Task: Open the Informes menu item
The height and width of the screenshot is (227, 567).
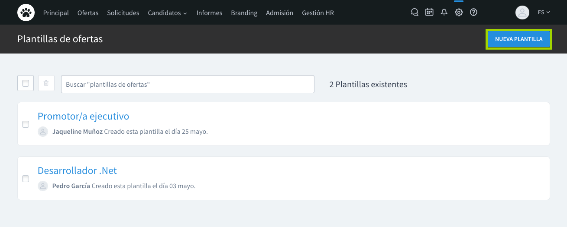Action: click(209, 13)
